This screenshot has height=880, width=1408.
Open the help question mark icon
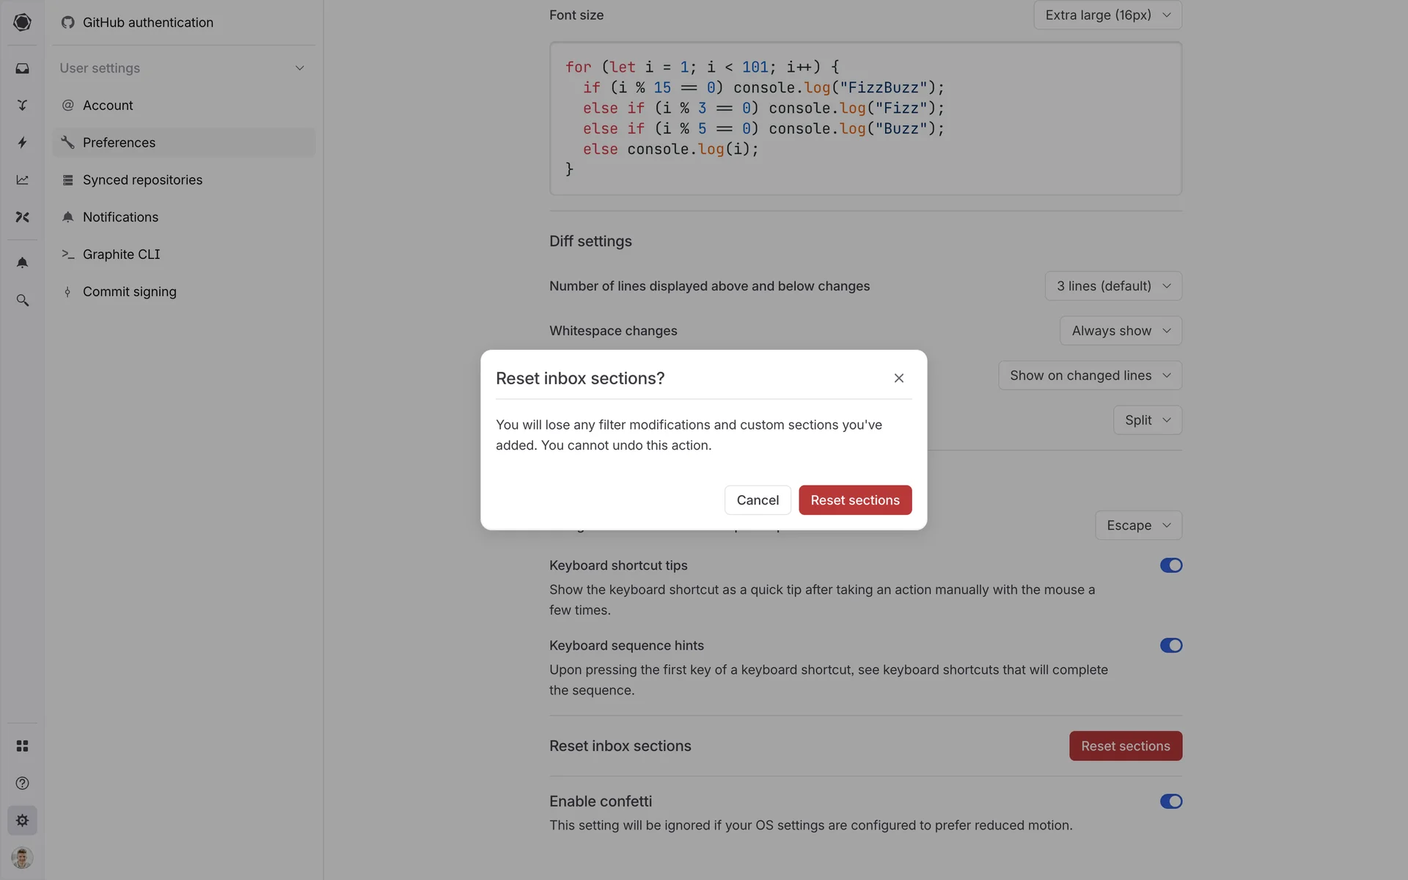point(22,783)
